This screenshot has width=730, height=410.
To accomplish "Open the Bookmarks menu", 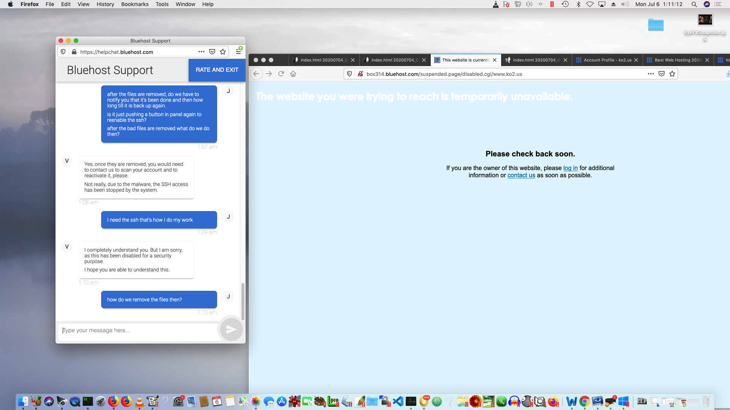I will [135, 4].
